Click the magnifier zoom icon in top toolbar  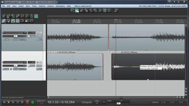point(100,11)
